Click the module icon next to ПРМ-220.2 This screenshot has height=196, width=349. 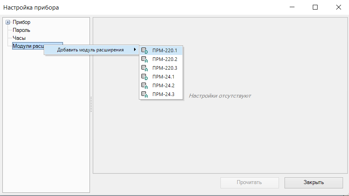pos(145,59)
